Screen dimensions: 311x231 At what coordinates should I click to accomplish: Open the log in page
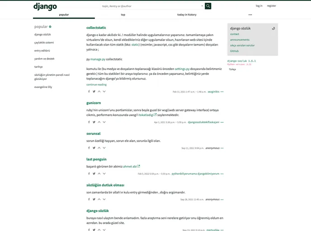pos(259,6)
